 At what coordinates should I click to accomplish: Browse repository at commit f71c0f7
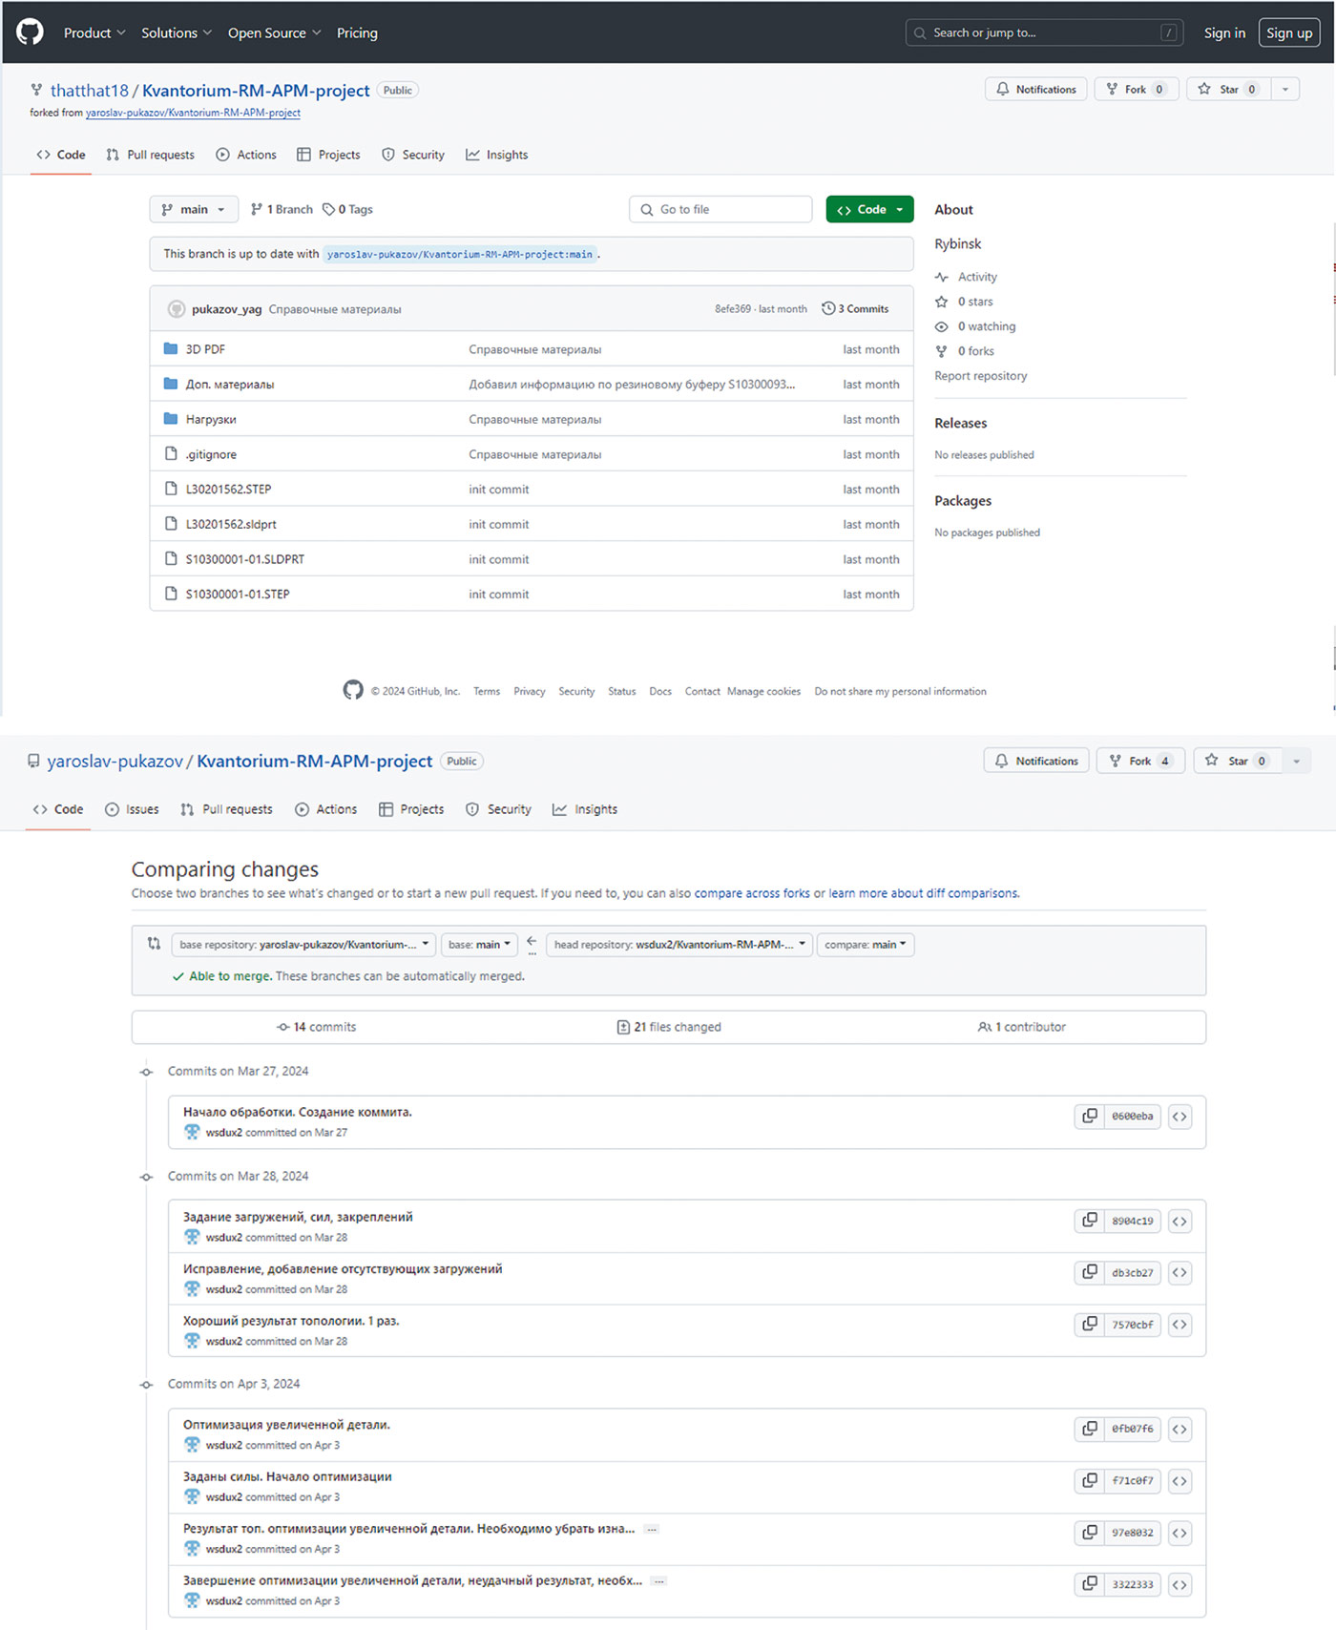coord(1179,1480)
